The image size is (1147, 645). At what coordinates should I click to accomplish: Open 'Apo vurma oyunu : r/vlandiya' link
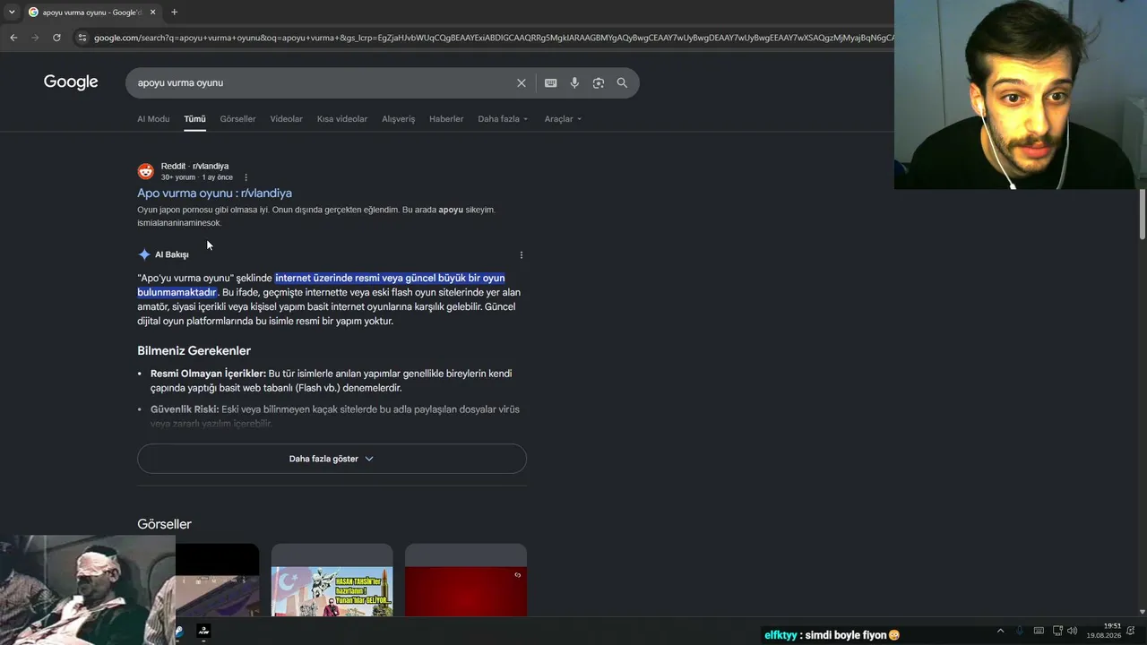coord(214,193)
